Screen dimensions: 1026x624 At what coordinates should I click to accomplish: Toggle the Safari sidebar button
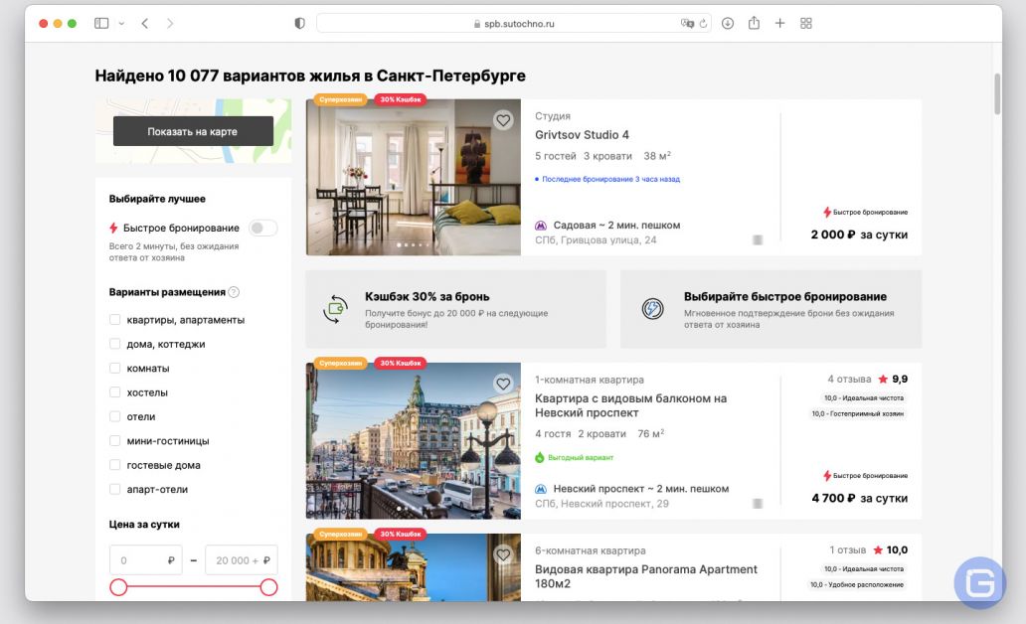tap(101, 24)
